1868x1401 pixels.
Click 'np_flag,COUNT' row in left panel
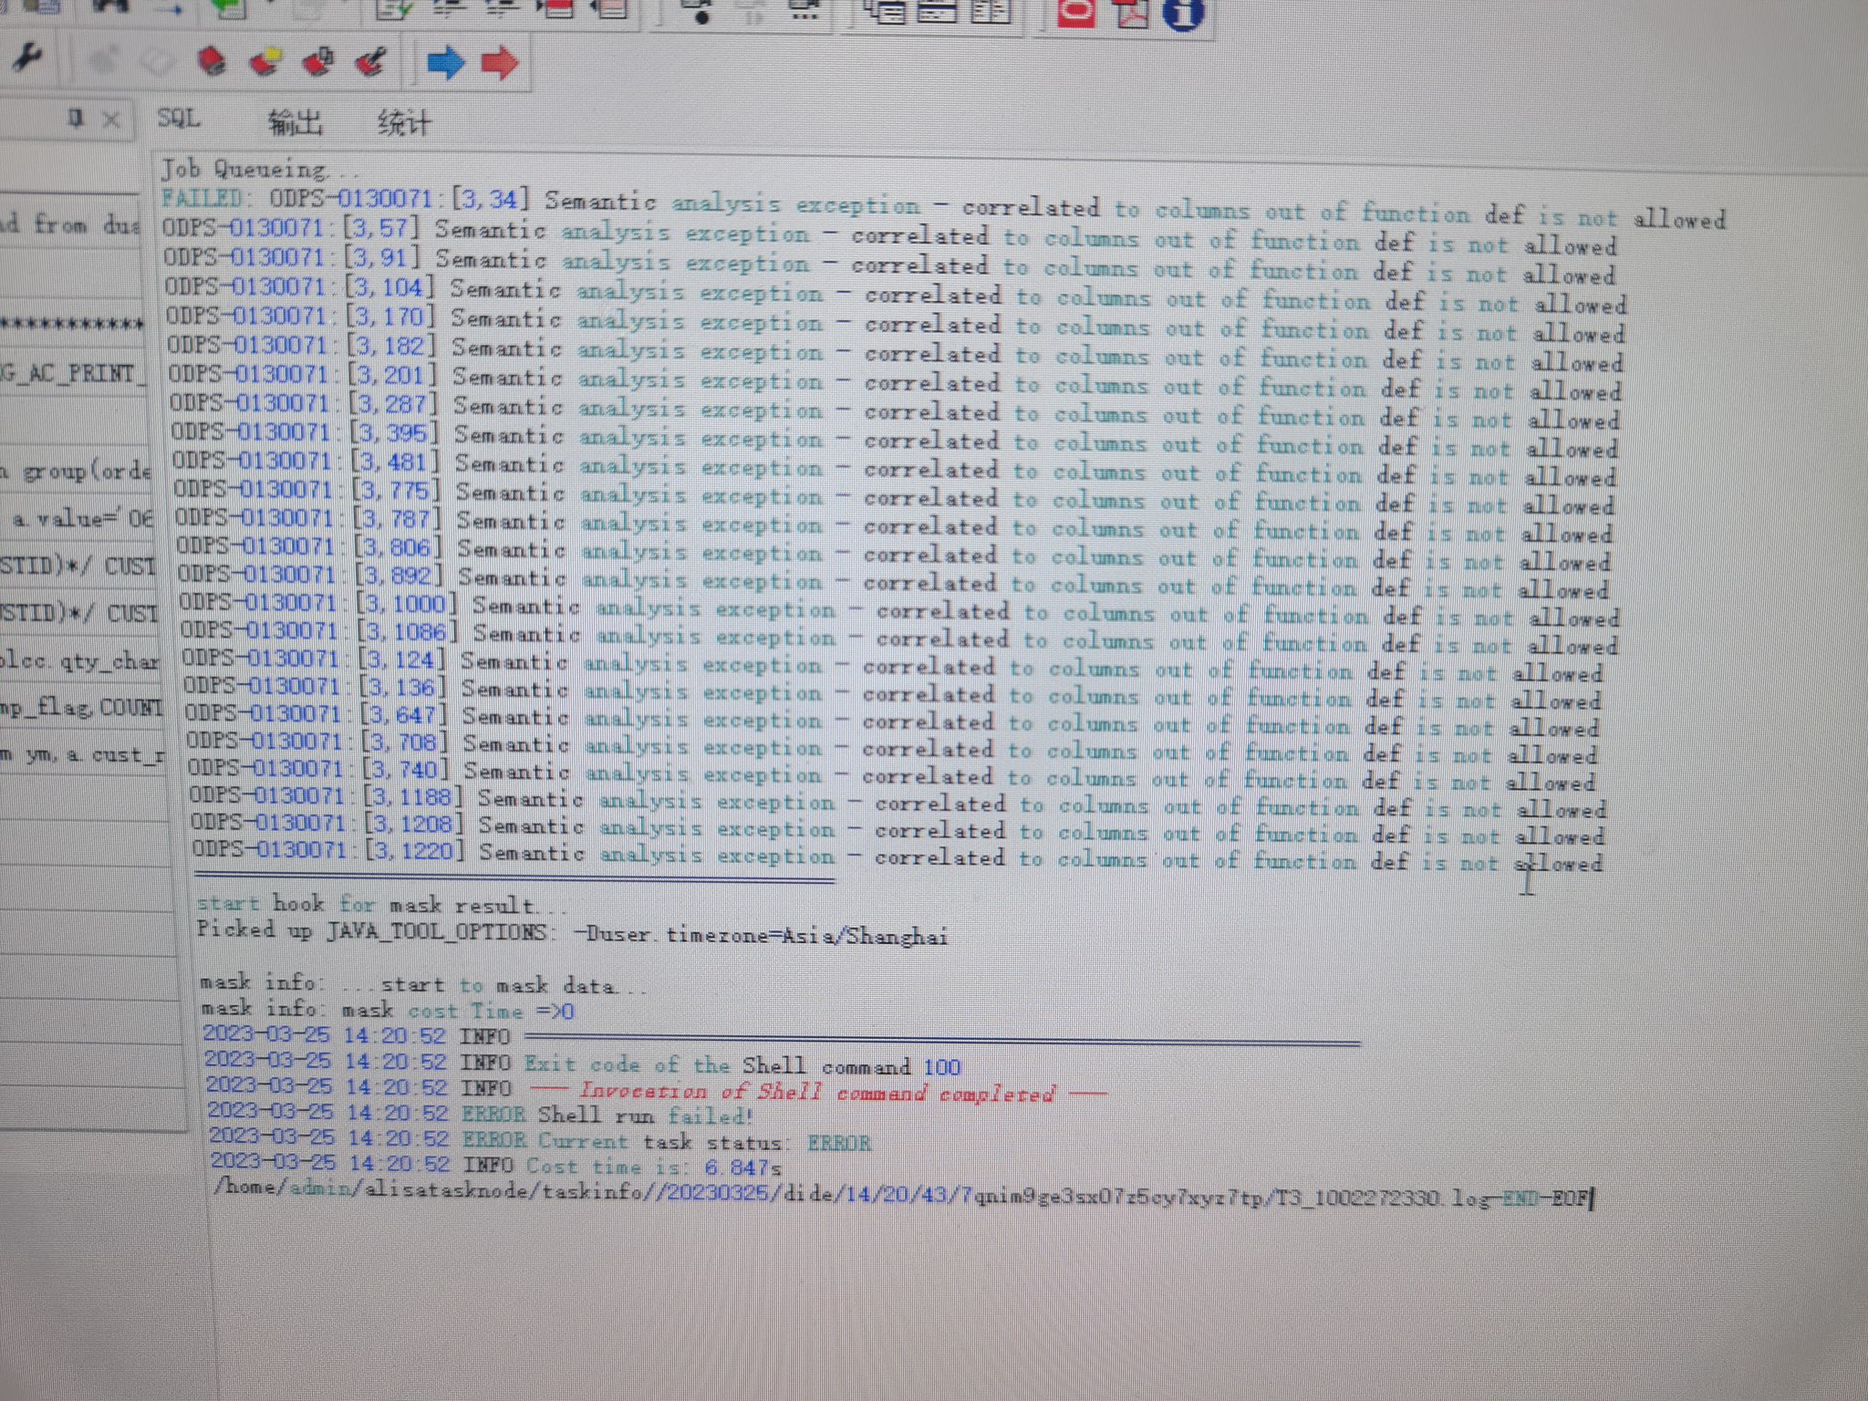(81, 708)
